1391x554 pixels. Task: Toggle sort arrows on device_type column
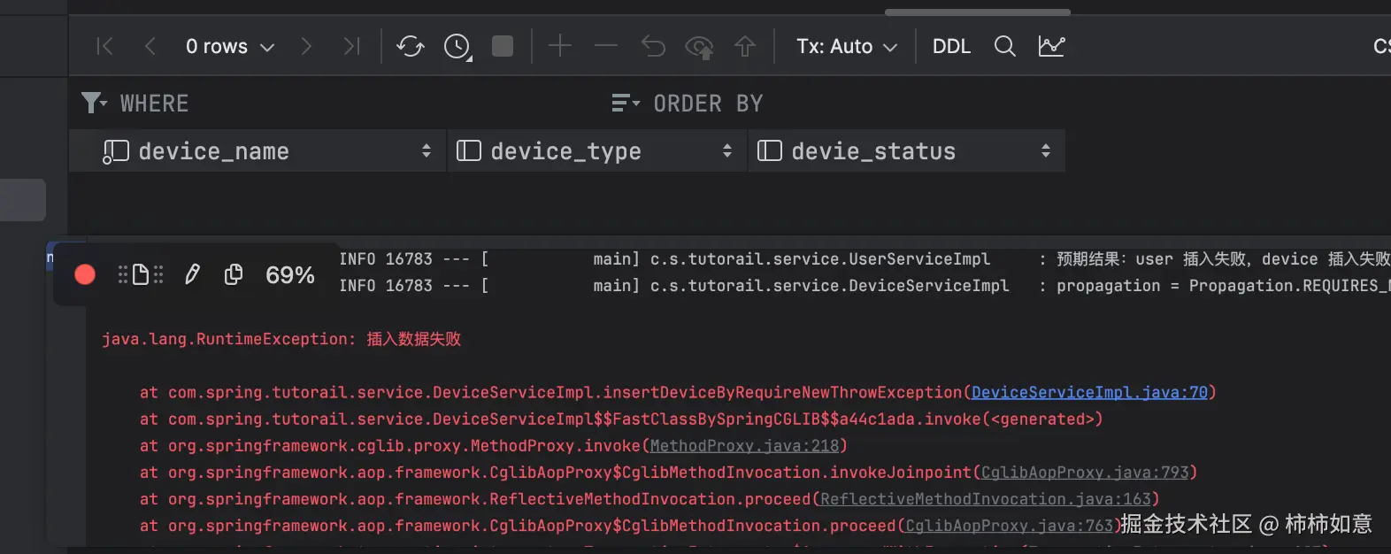tap(727, 151)
